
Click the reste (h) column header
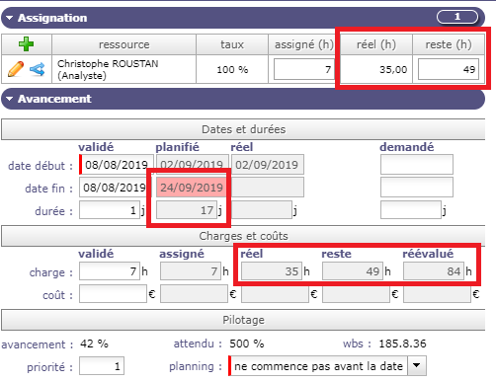[449, 44]
